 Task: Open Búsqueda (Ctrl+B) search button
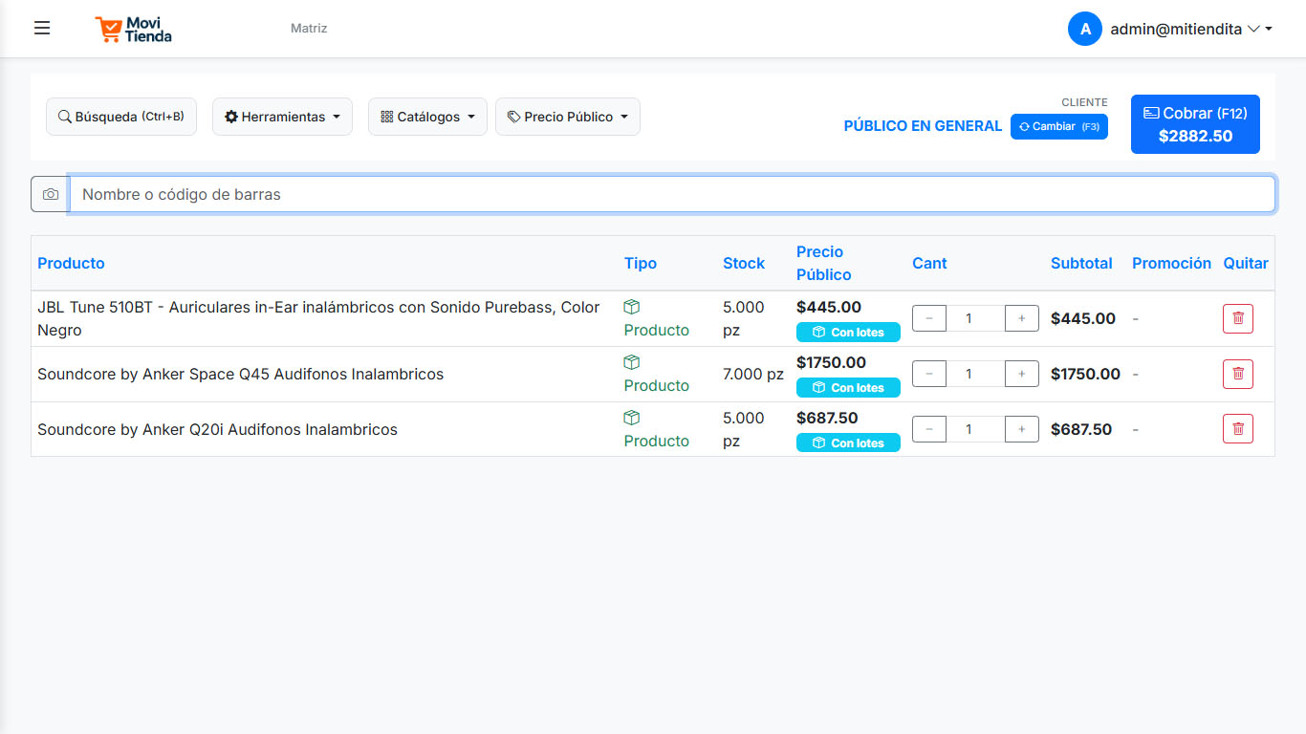pyautogui.click(x=121, y=117)
